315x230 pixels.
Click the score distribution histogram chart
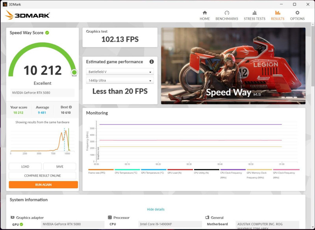(x=43, y=142)
